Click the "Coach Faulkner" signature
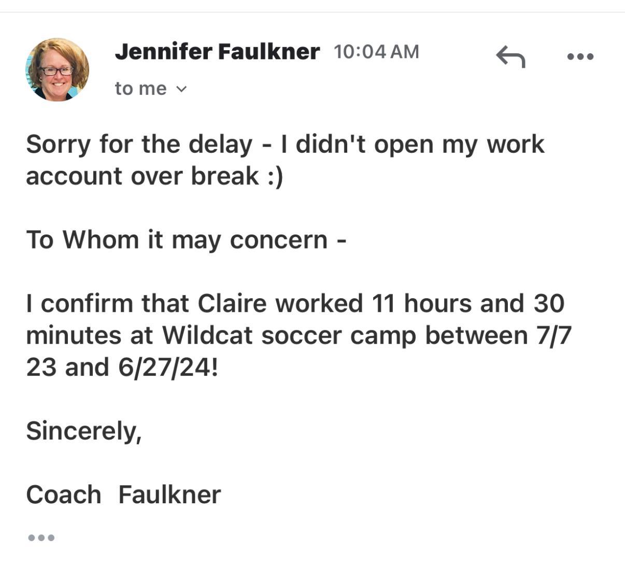The width and height of the screenshot is (625, 568). pyautogui.click(x=123, y=494)
